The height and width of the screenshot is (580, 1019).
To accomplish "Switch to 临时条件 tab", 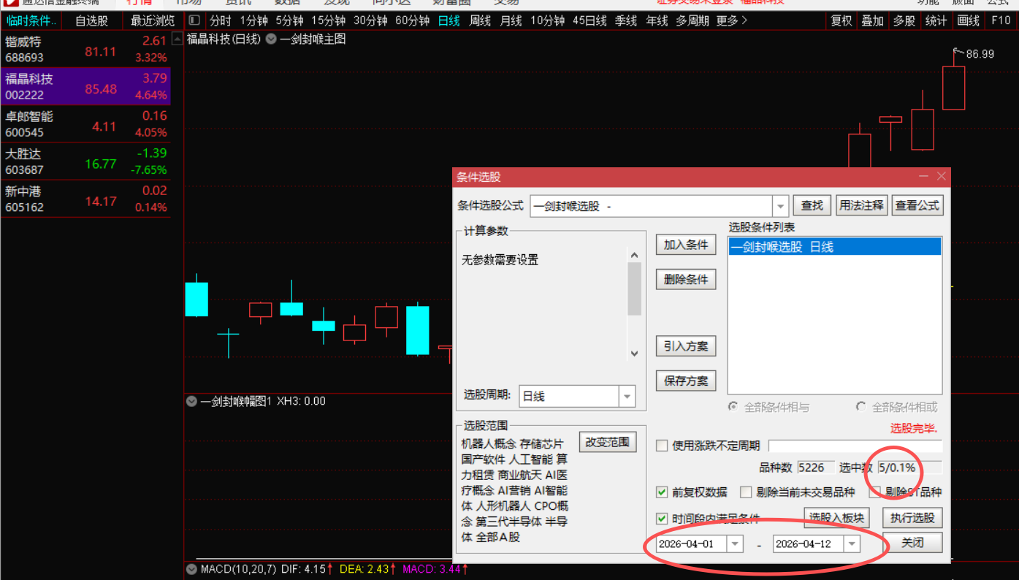I will 31,21.
